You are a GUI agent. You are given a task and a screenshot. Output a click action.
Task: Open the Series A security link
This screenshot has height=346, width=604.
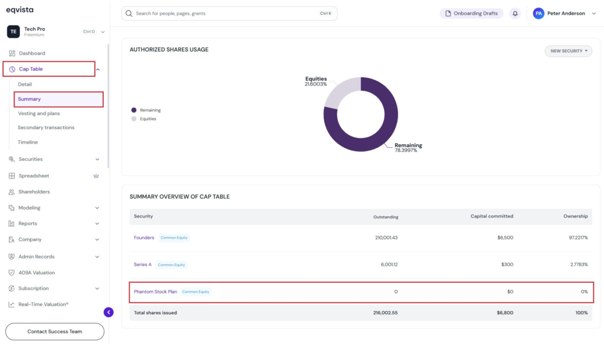[x=143, y=265]
